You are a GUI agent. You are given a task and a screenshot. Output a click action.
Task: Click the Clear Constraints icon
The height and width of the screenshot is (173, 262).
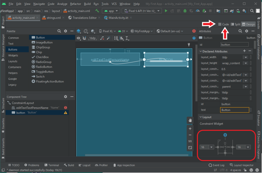pos(102,38)
